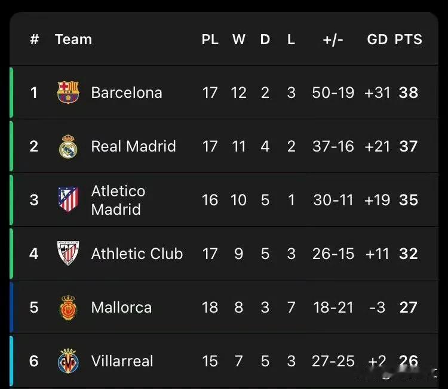Click the PL column header
This screenshot has height=389, width=448.
click(x=210, y=39)
